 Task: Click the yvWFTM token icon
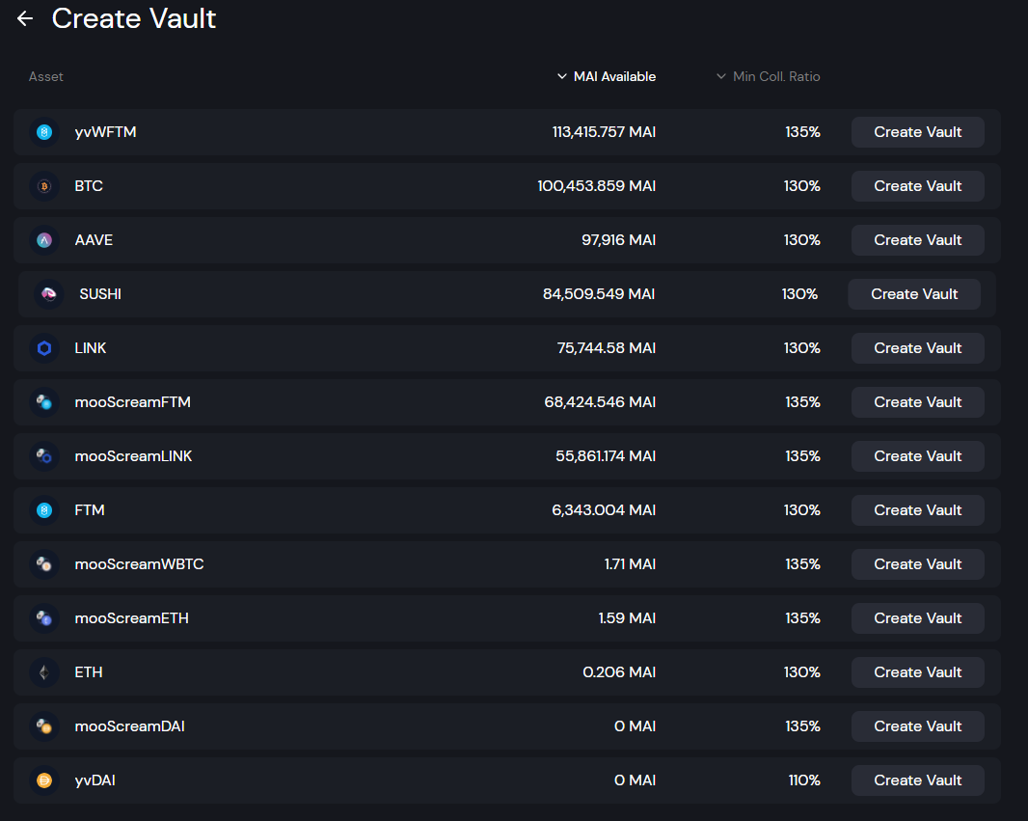pyautogui.click(x=44, y=132)
